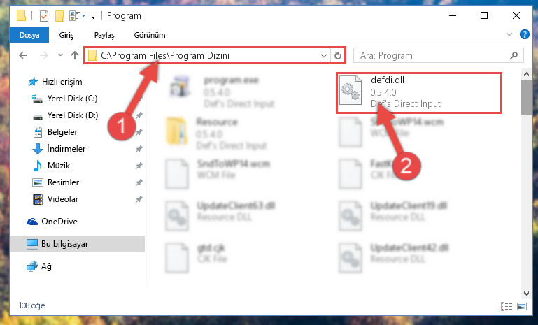
Task: Click the vertical scrollbar down arrow
Action: [x=527, y=294]
